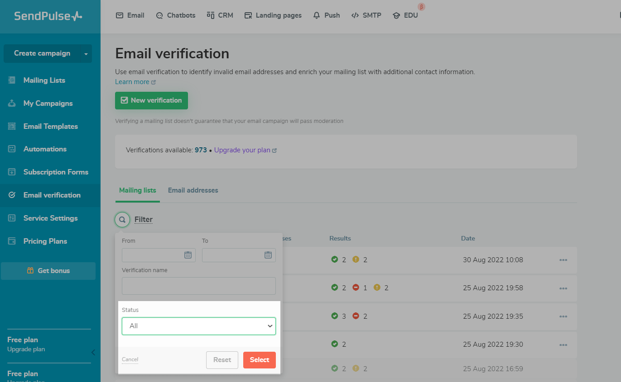The image size is (621, 382).
Task: Click Cancel in the filter panel
Action: (130, 359)
